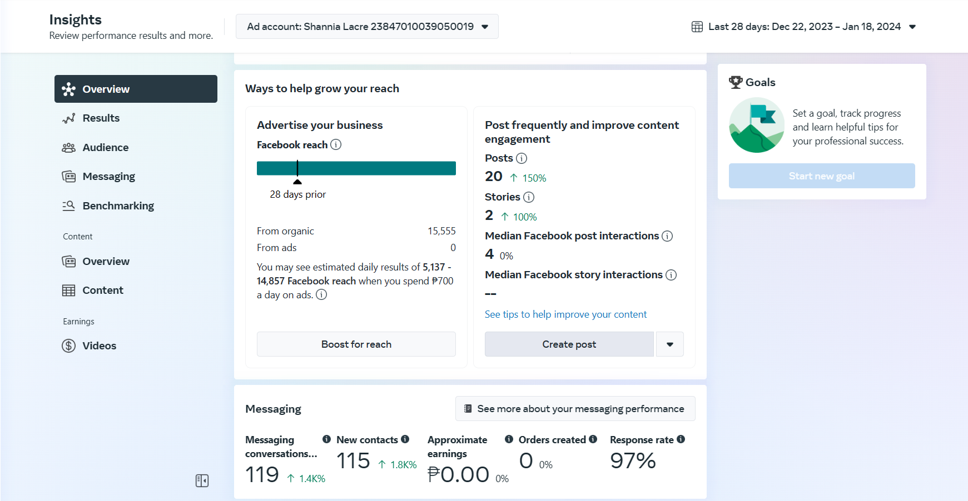The image size is (968, 501).
Task: Click the document icon on messaging performance button
Action: (x=468, y=409)
